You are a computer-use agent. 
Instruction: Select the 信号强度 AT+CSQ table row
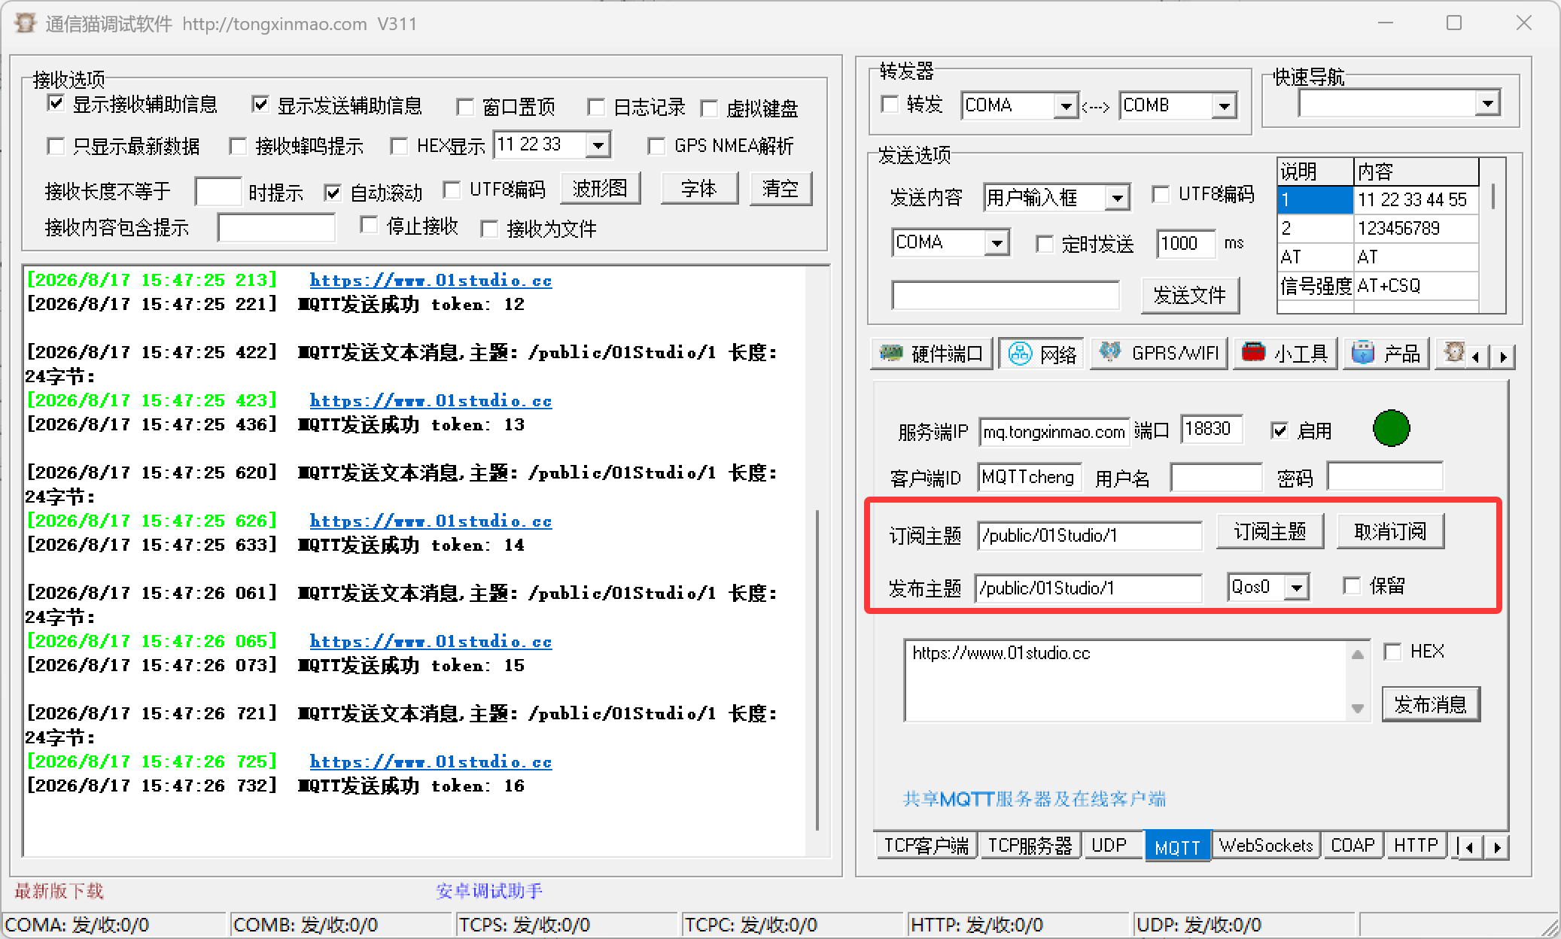[1378, 286]
